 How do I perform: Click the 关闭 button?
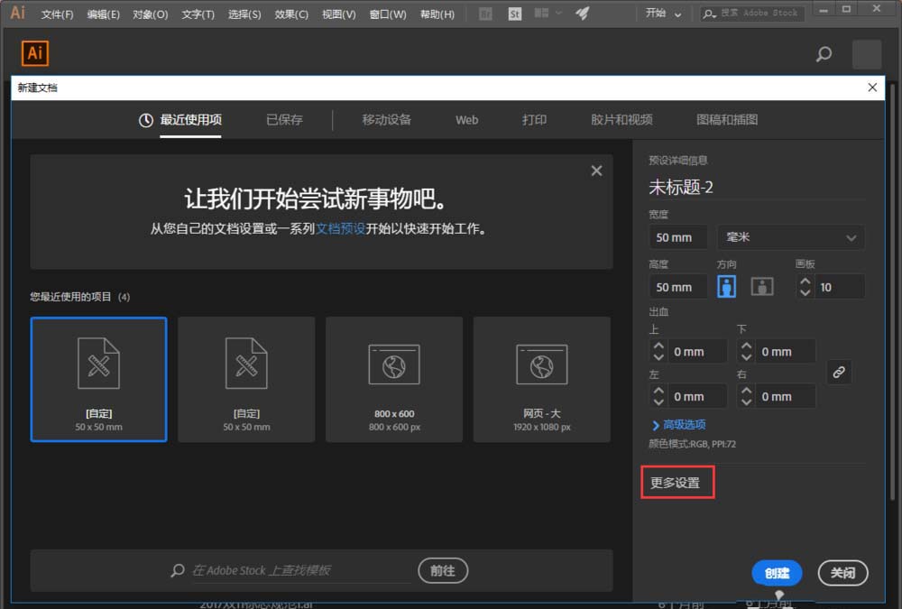(x=842, y=573)
